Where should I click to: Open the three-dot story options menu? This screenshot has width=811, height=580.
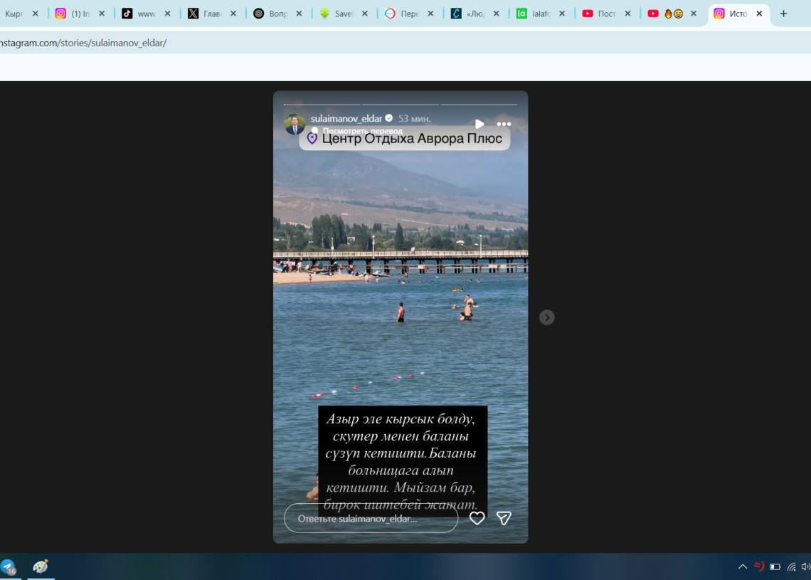click(504, 124)
